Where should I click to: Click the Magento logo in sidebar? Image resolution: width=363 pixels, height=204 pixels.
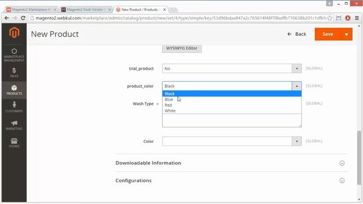point(14,33)
